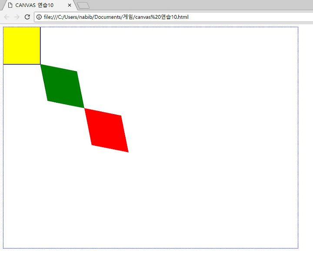Click the green parallelogram on the canvas
Image resolution: width=313 pixels, height=276 pixels.
tap(62, 86)
